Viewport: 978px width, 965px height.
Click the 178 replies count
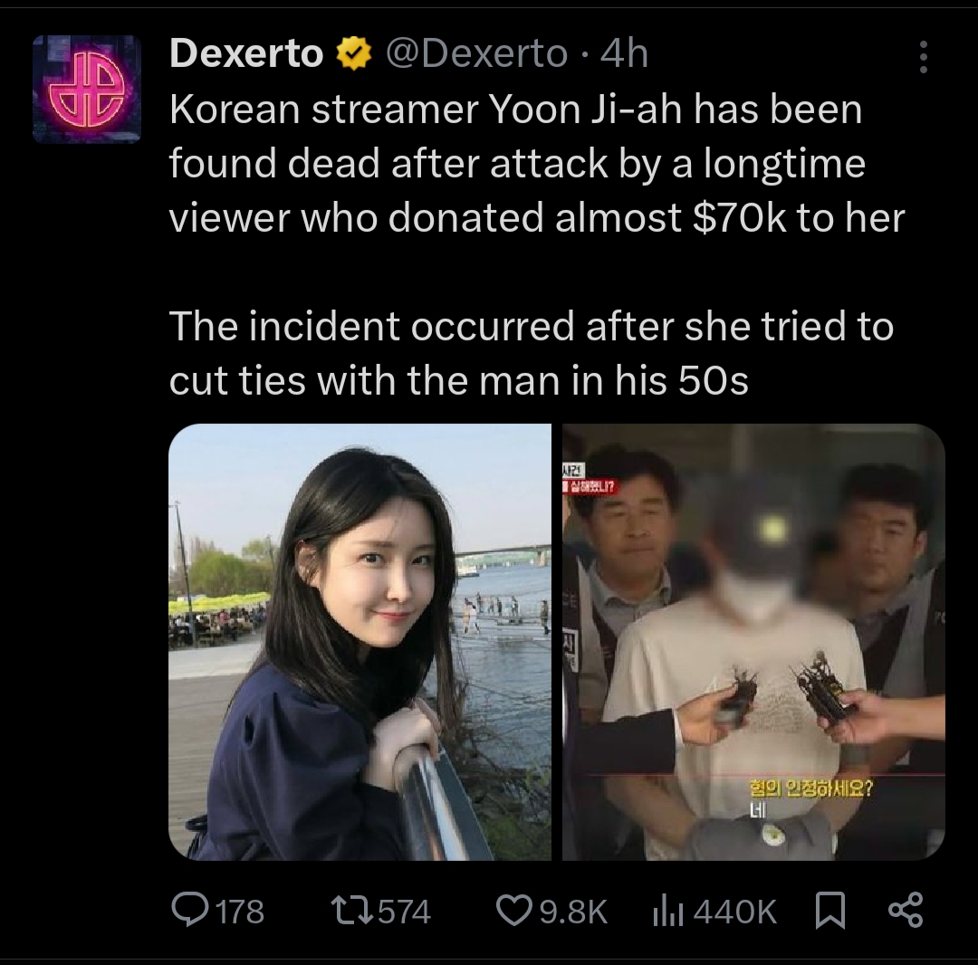coord(240,912)
